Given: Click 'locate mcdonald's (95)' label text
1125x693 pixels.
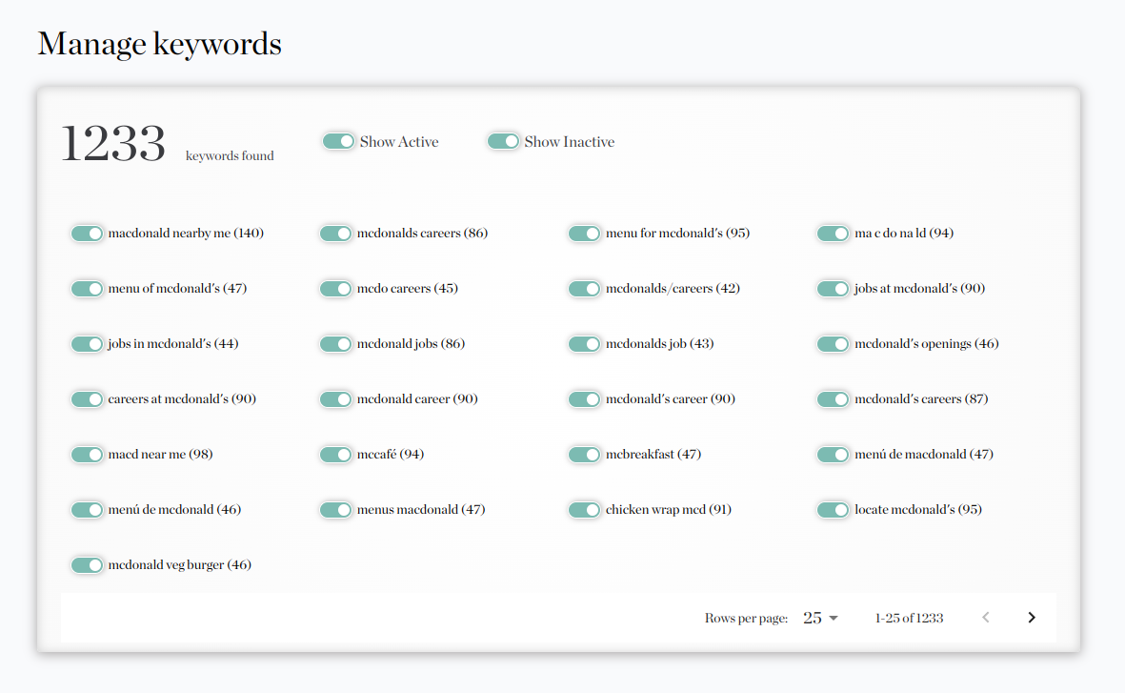Looking at the screenshot, I should 918,510.
